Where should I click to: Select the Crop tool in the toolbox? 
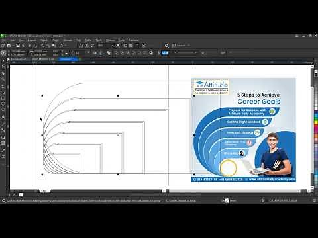click(x=3, y=73)
